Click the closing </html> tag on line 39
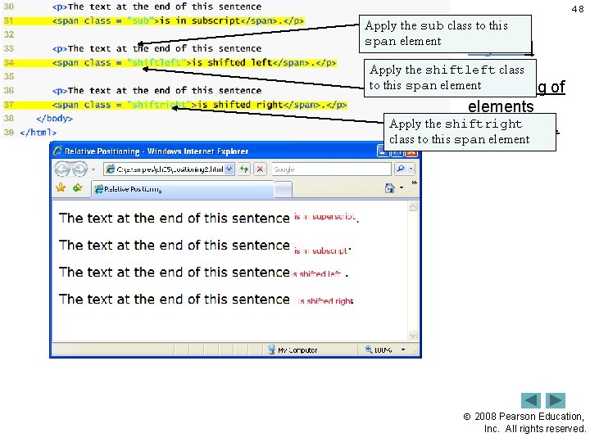Viewport: 590px width, 442px height. pyautogui.click(x=38, y=133)
